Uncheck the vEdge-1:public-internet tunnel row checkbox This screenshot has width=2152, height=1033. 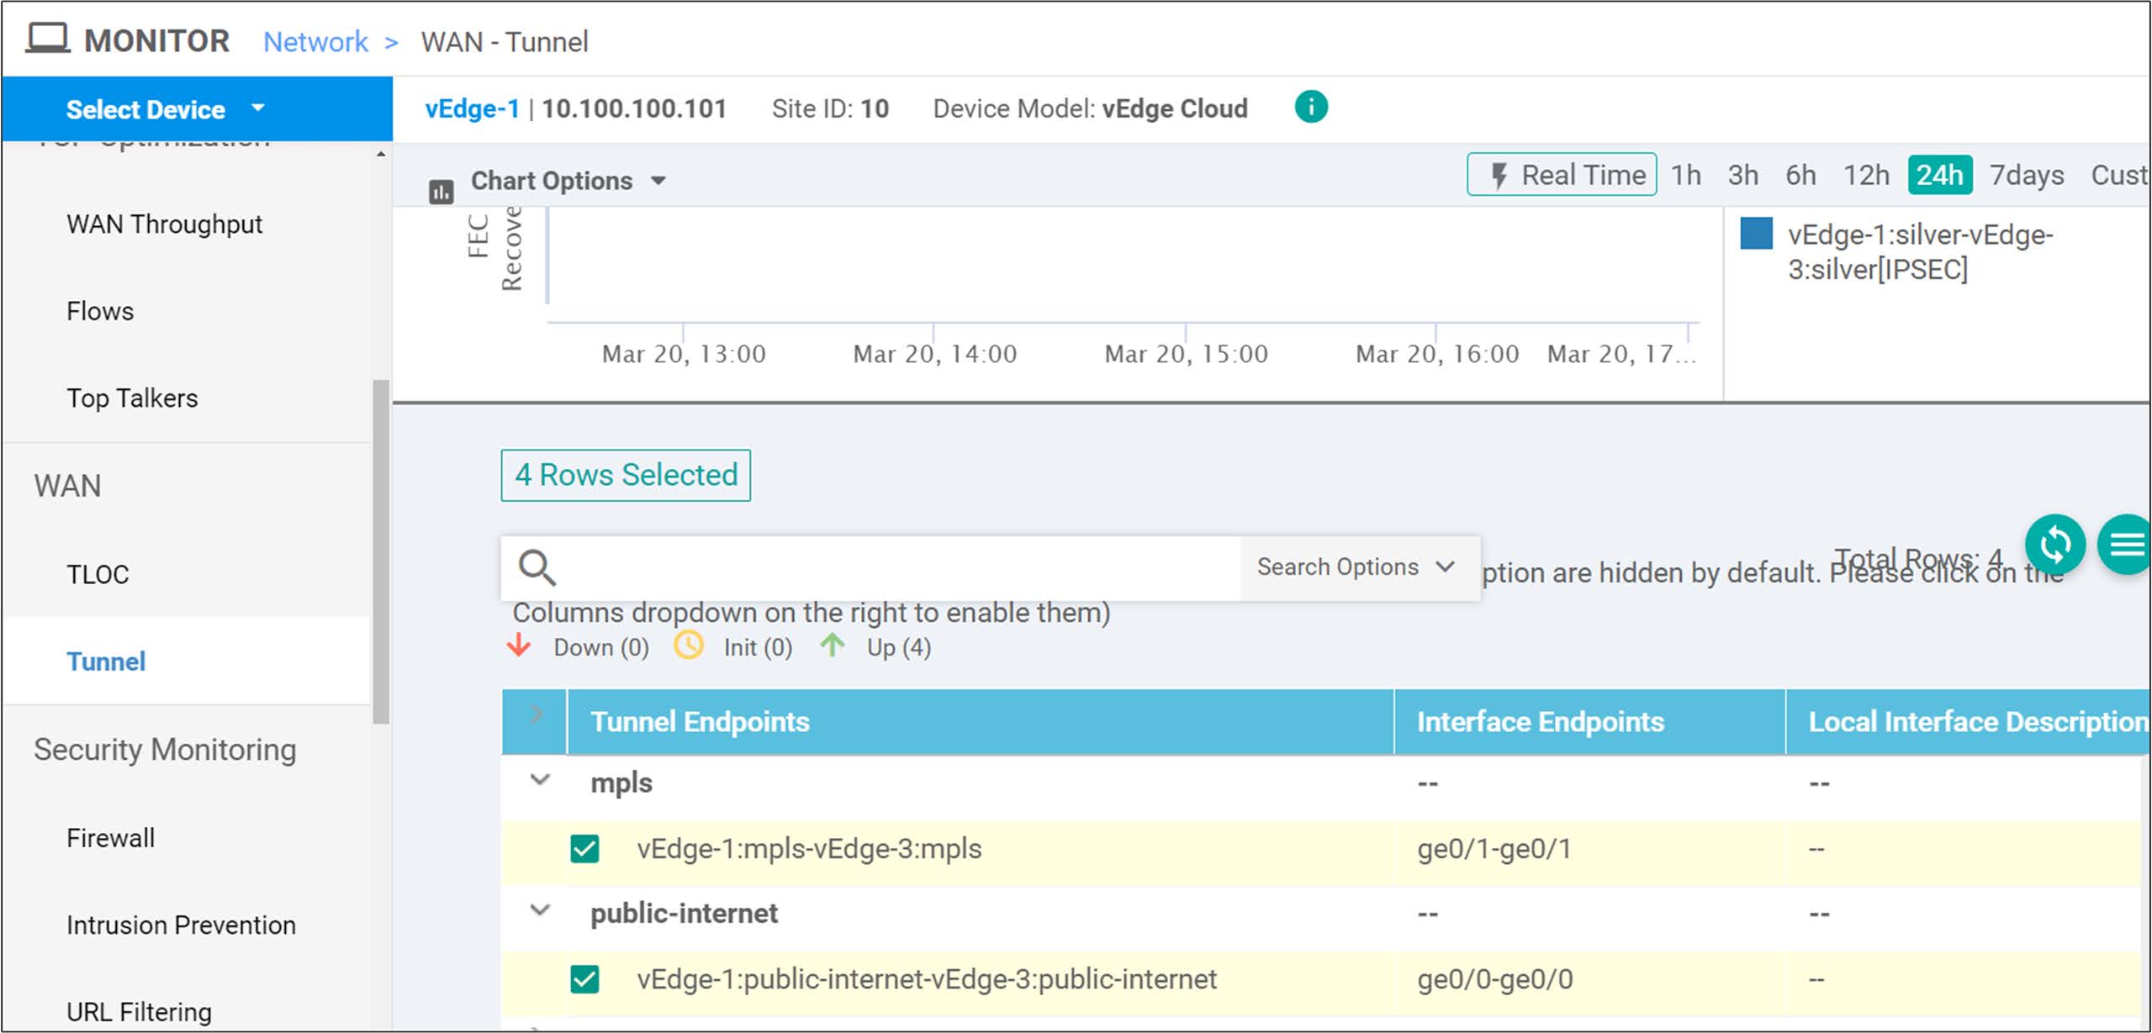point(586,979)
